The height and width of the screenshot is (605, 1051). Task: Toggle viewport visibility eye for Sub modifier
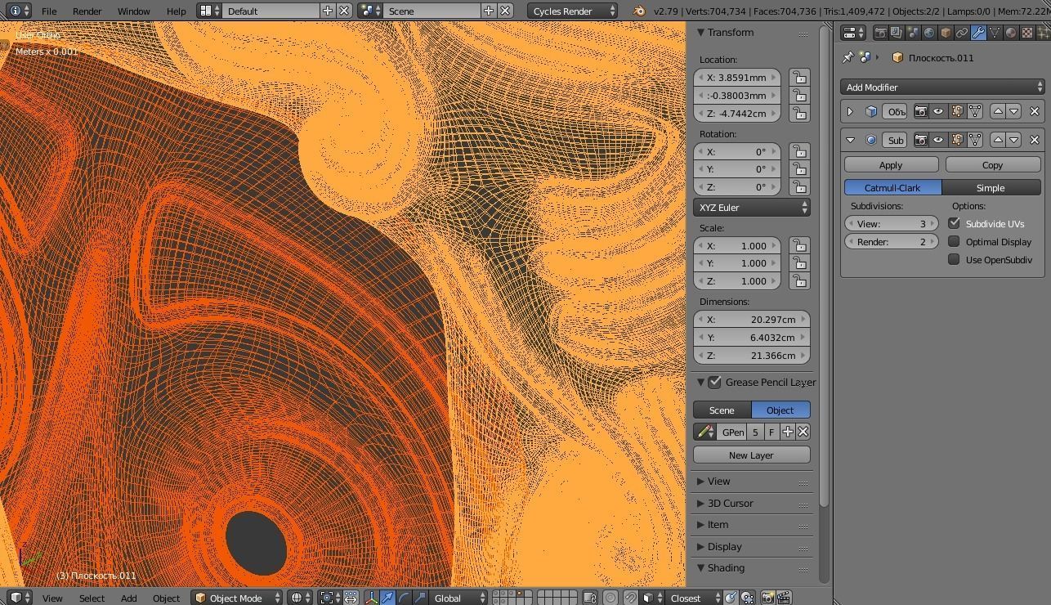(x=938, y=140)
